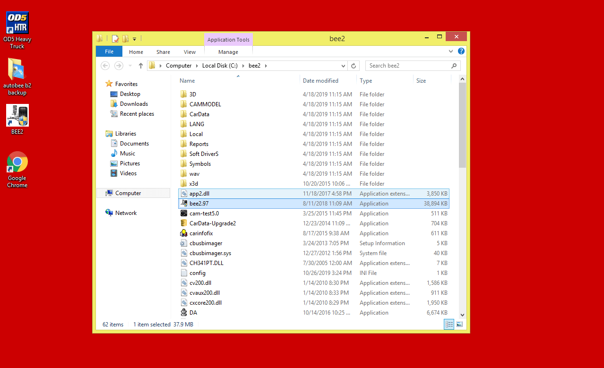Sort files by Date modified column
The width and height of the screenshot is (604, 368).
(x=320, y=81)
